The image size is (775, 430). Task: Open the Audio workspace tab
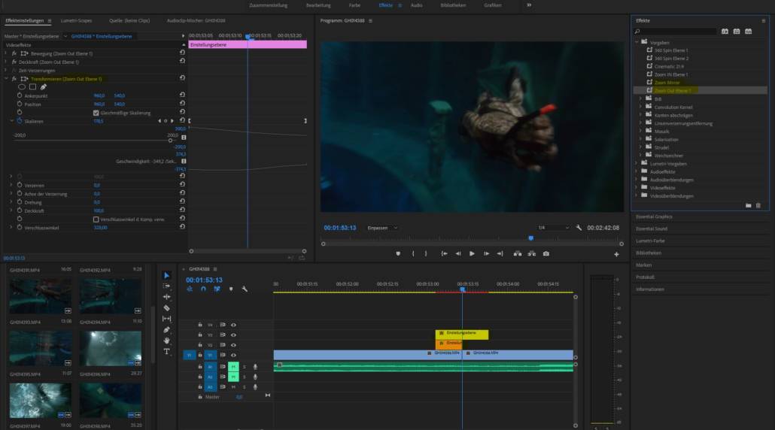point(417,5)
